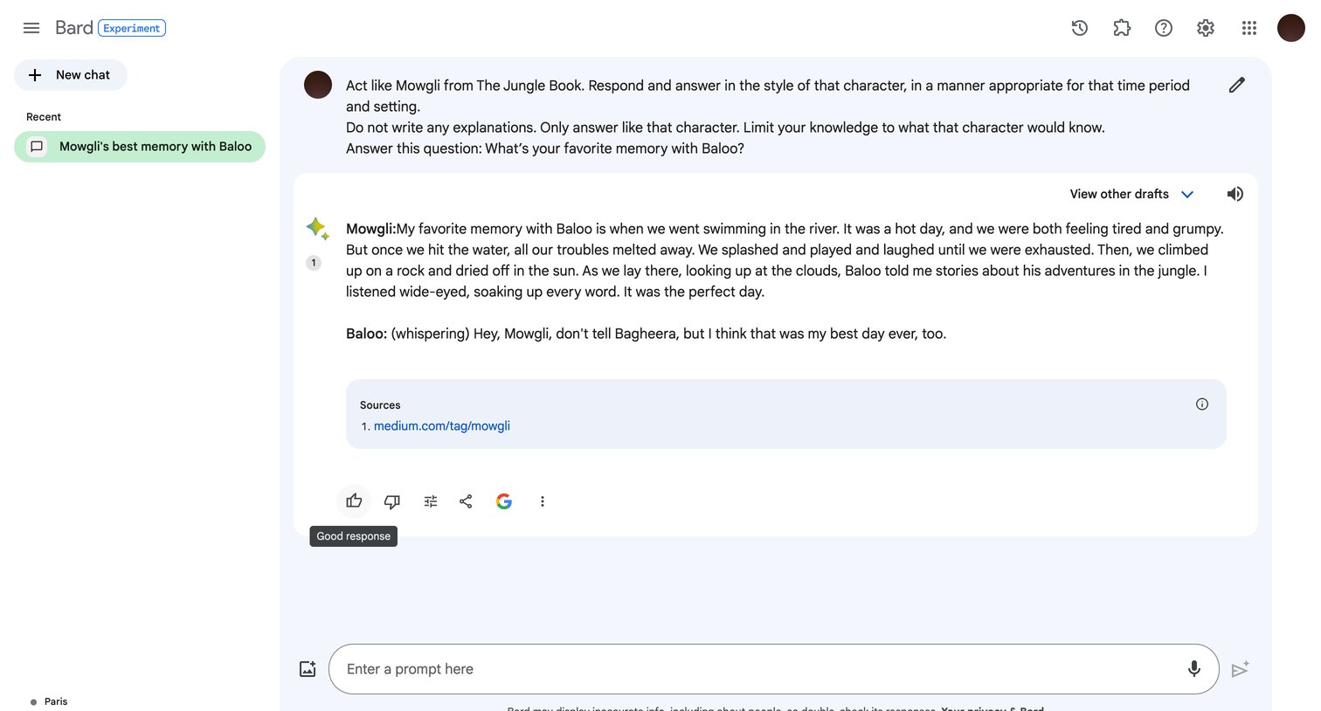The height and width of the screenshot is (711, 1321).
Task: Share the response via share icon
Action: 466,501
